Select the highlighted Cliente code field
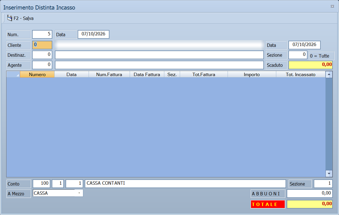The height and width of the screenshot is (215, 339). [x=42, y=45]
